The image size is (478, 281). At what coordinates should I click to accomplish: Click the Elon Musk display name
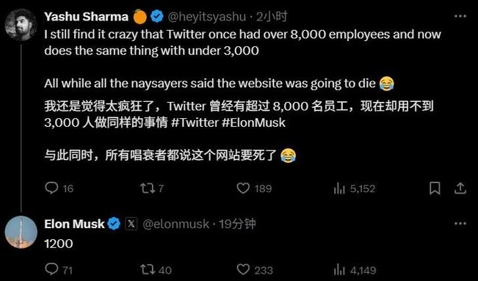click(74, 224)
